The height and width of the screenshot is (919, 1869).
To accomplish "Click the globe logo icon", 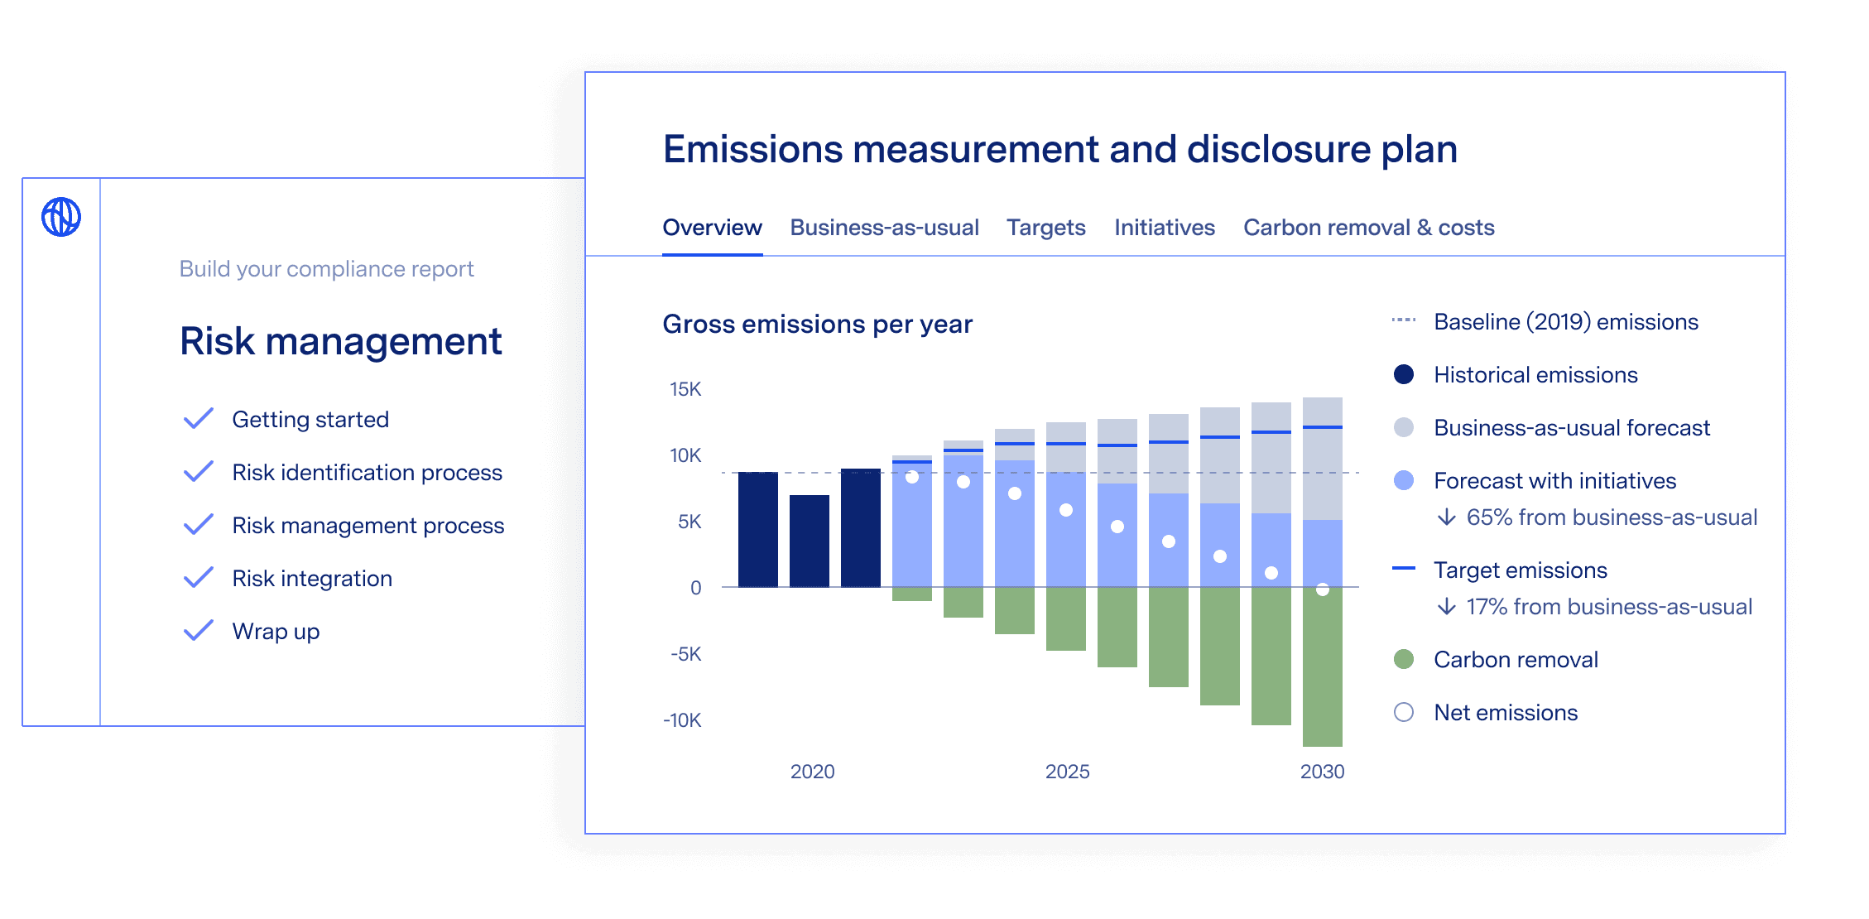I will 61,217.
